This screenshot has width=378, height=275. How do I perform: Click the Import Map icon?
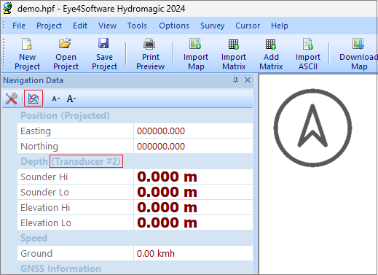pos(196,54)
